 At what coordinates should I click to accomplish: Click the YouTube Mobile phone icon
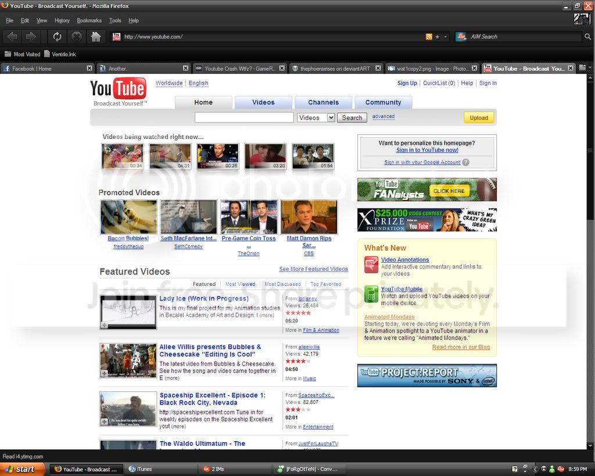371,294
